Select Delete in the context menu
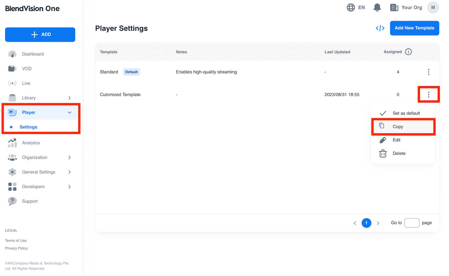449x276 pixels. pyautogui.click(x=399, y=153)
